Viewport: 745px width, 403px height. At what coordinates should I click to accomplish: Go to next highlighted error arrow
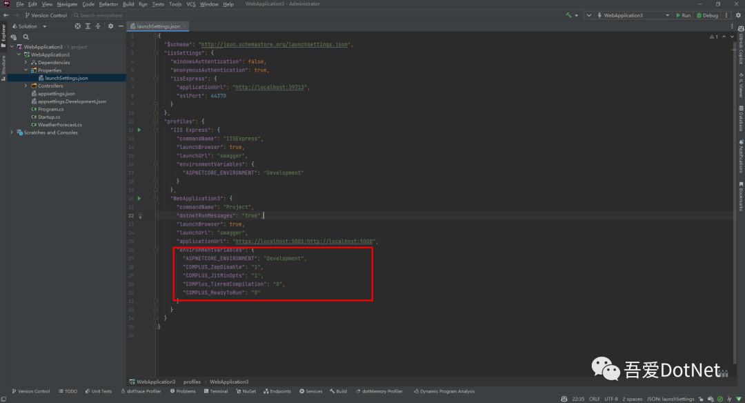[732, 37]
